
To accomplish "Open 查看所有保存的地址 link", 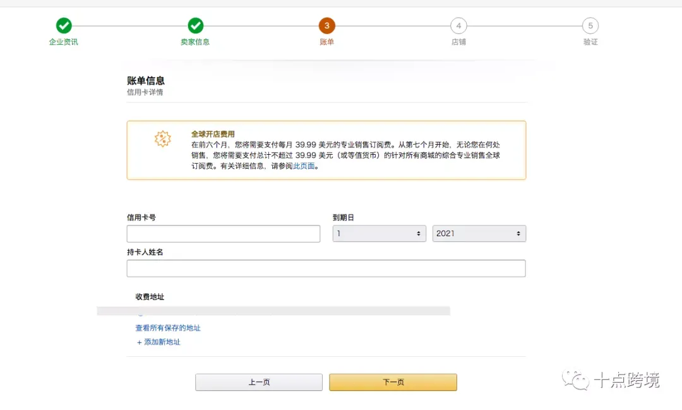I will coord(168,328).
